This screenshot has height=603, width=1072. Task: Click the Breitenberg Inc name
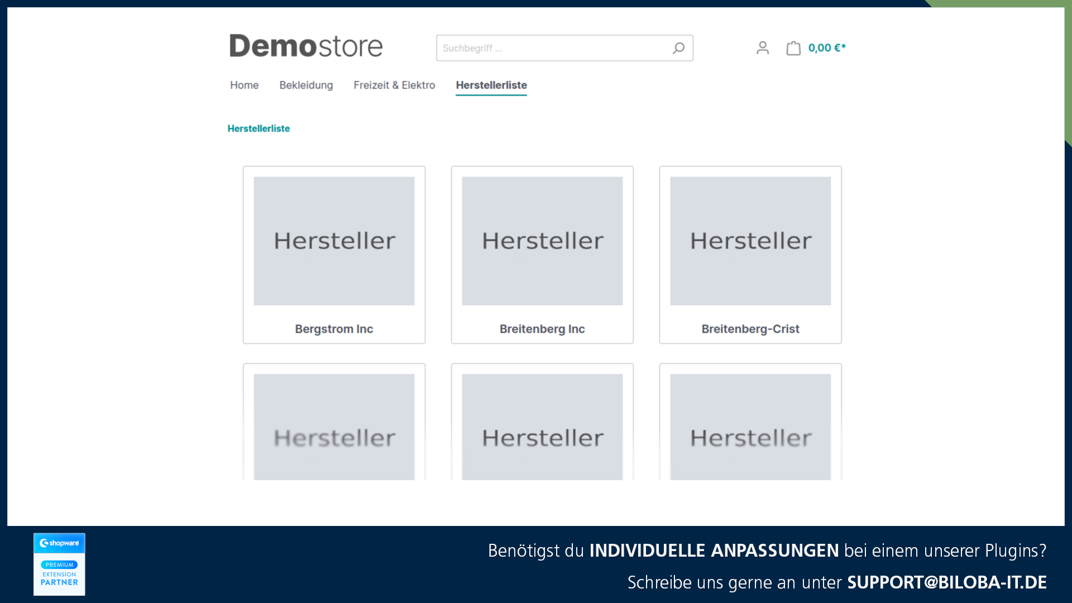(542, 329)
